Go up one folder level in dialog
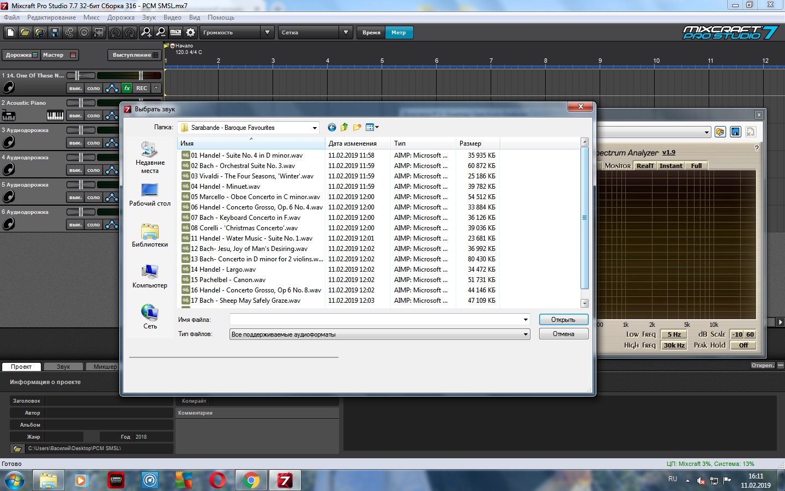This screenshot has width=785, height=491. point(344,128)
